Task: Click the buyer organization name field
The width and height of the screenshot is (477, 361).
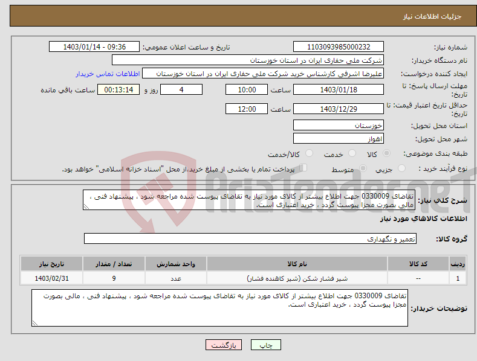Action: point(248,60)
